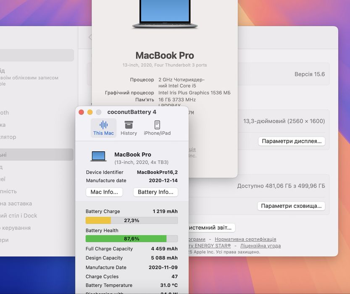The height and width of the screenshot is (294, 350).
Task: Click the Device Identifier value MacBookPro16,2
Action: tap(157, 172)
